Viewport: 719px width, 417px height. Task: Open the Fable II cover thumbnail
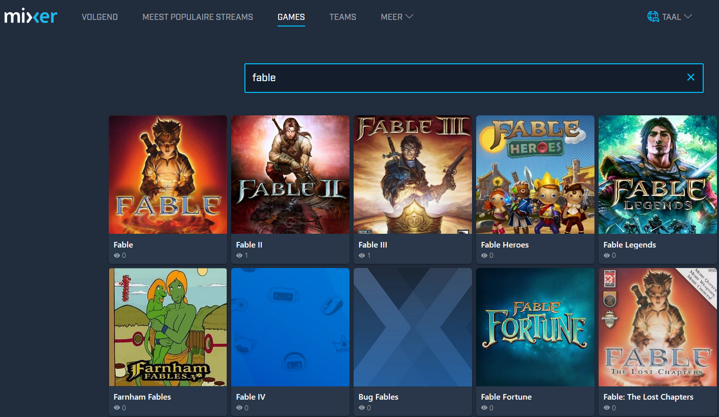[x=290, y=175]
